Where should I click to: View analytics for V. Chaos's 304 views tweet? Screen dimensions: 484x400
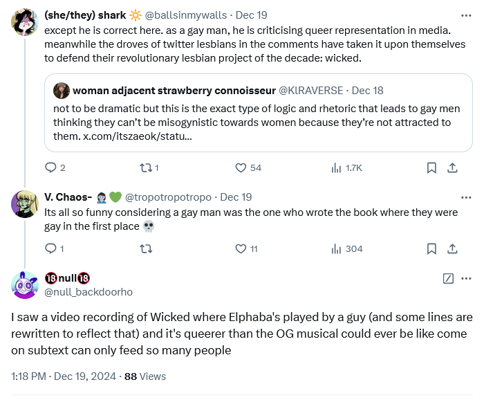tap(337, 248)
